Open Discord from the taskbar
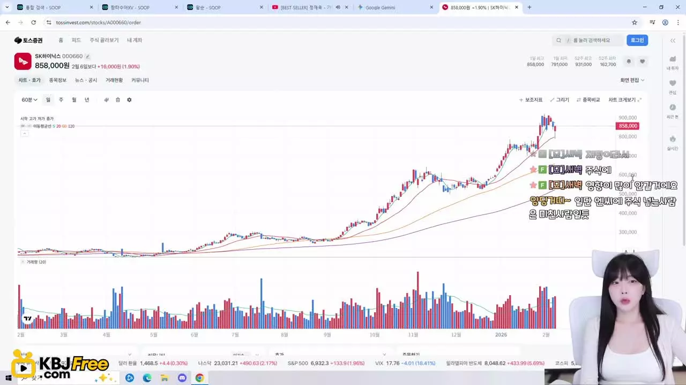Viewport: 686px width, 385px height. tap(182, 378)
